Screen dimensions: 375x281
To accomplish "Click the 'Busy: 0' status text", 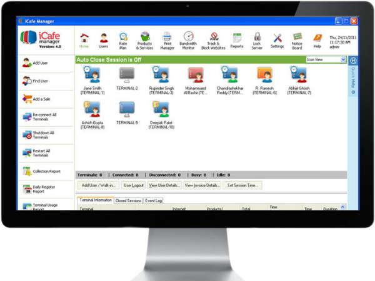I will click(x=199, y=175).
